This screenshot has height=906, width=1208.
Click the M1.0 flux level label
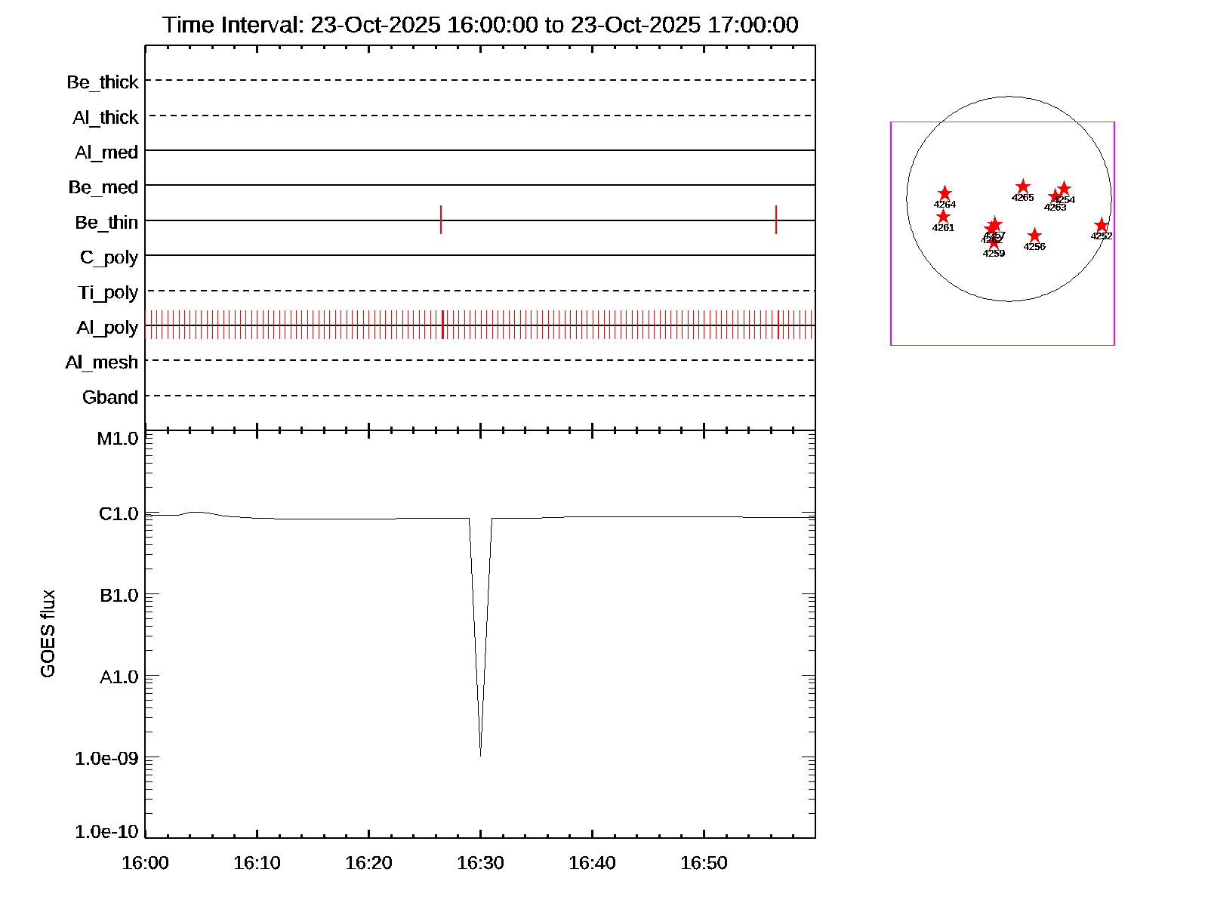[118, 439]
